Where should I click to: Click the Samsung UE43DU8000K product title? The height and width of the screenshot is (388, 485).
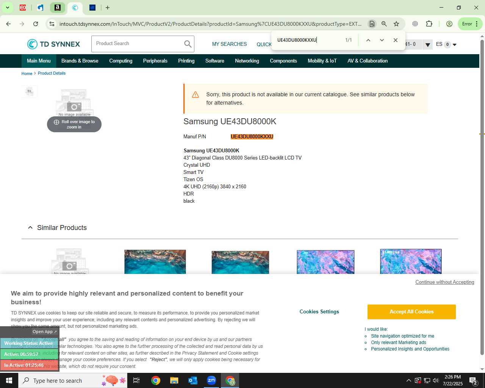(230, 122)
